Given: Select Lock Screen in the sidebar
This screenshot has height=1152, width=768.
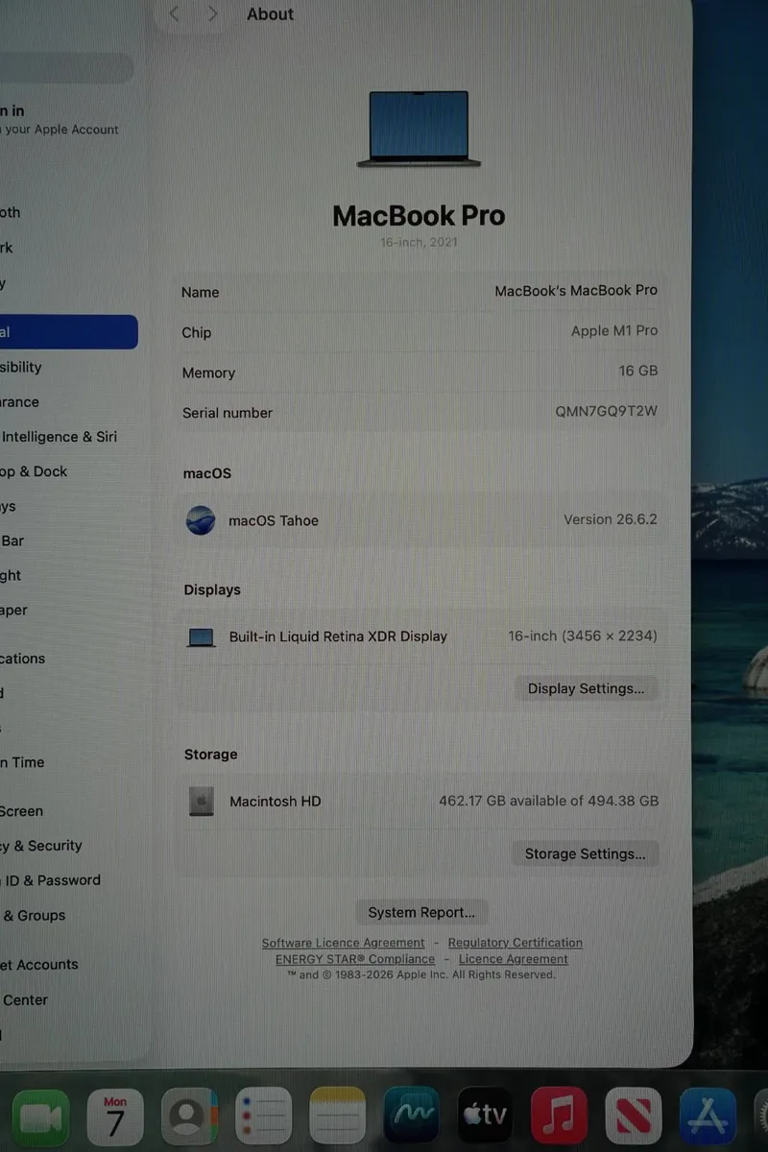Looking at the screenshot, I should 21,811.
